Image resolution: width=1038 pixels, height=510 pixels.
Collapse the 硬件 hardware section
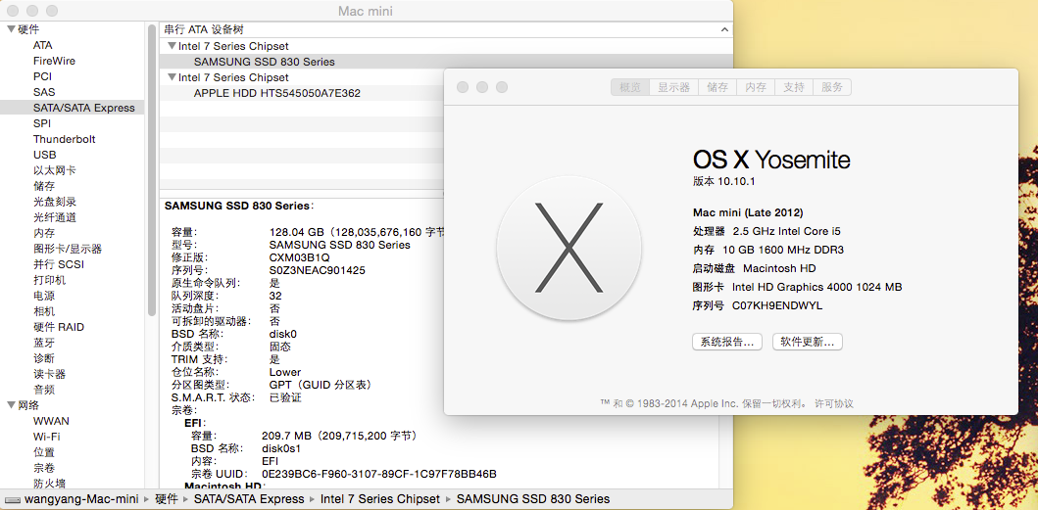coord(11,29)
